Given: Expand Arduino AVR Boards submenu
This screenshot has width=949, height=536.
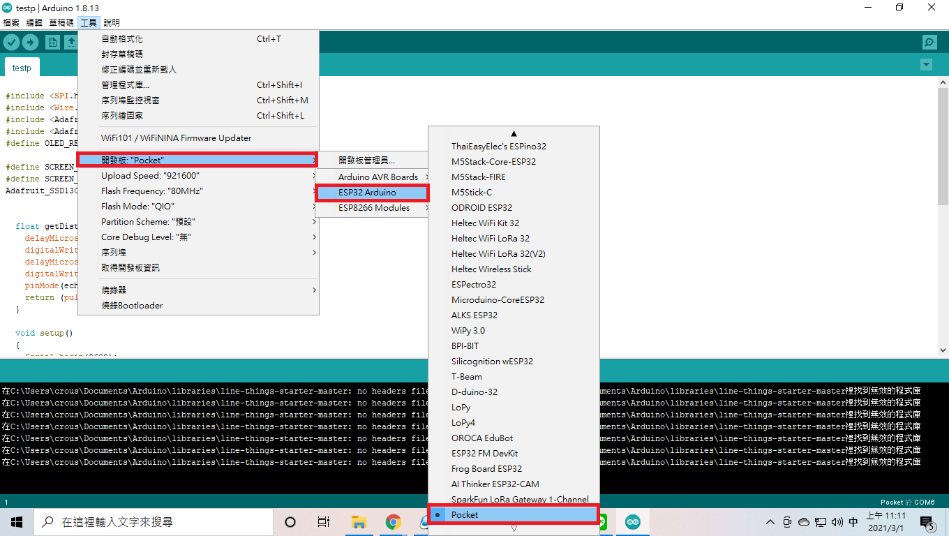Looking at the screenshot, I should tap(372, 177).
